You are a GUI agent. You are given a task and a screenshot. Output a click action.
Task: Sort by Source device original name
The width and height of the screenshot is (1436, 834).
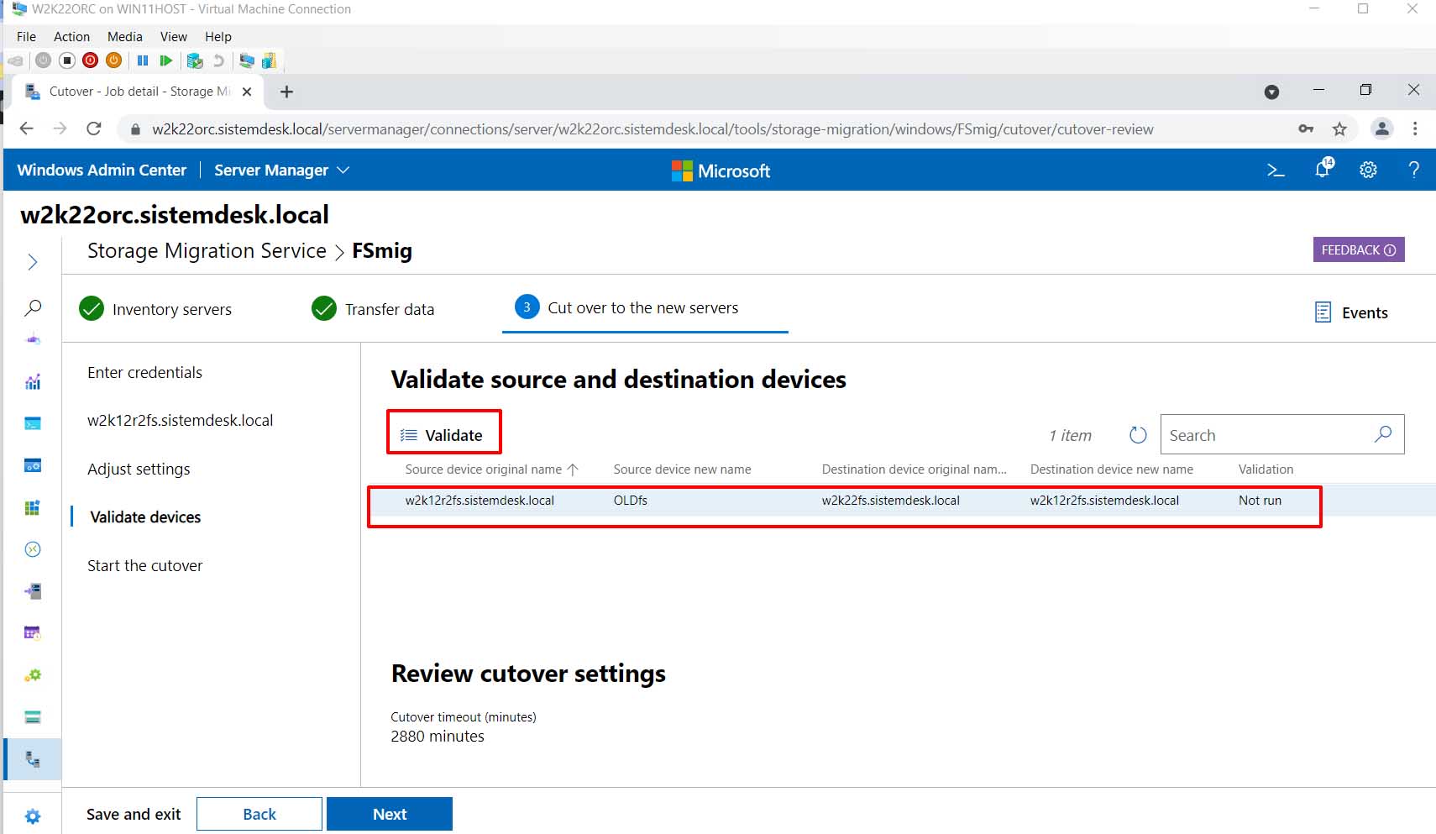[x=491, y=469]
